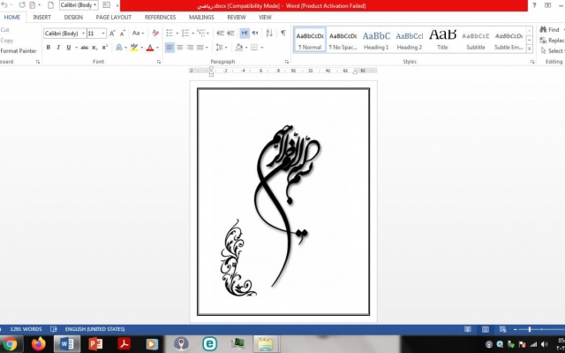565x353 pixels.
Task: Click the Shrink Font icon
Action: (123, 34)
